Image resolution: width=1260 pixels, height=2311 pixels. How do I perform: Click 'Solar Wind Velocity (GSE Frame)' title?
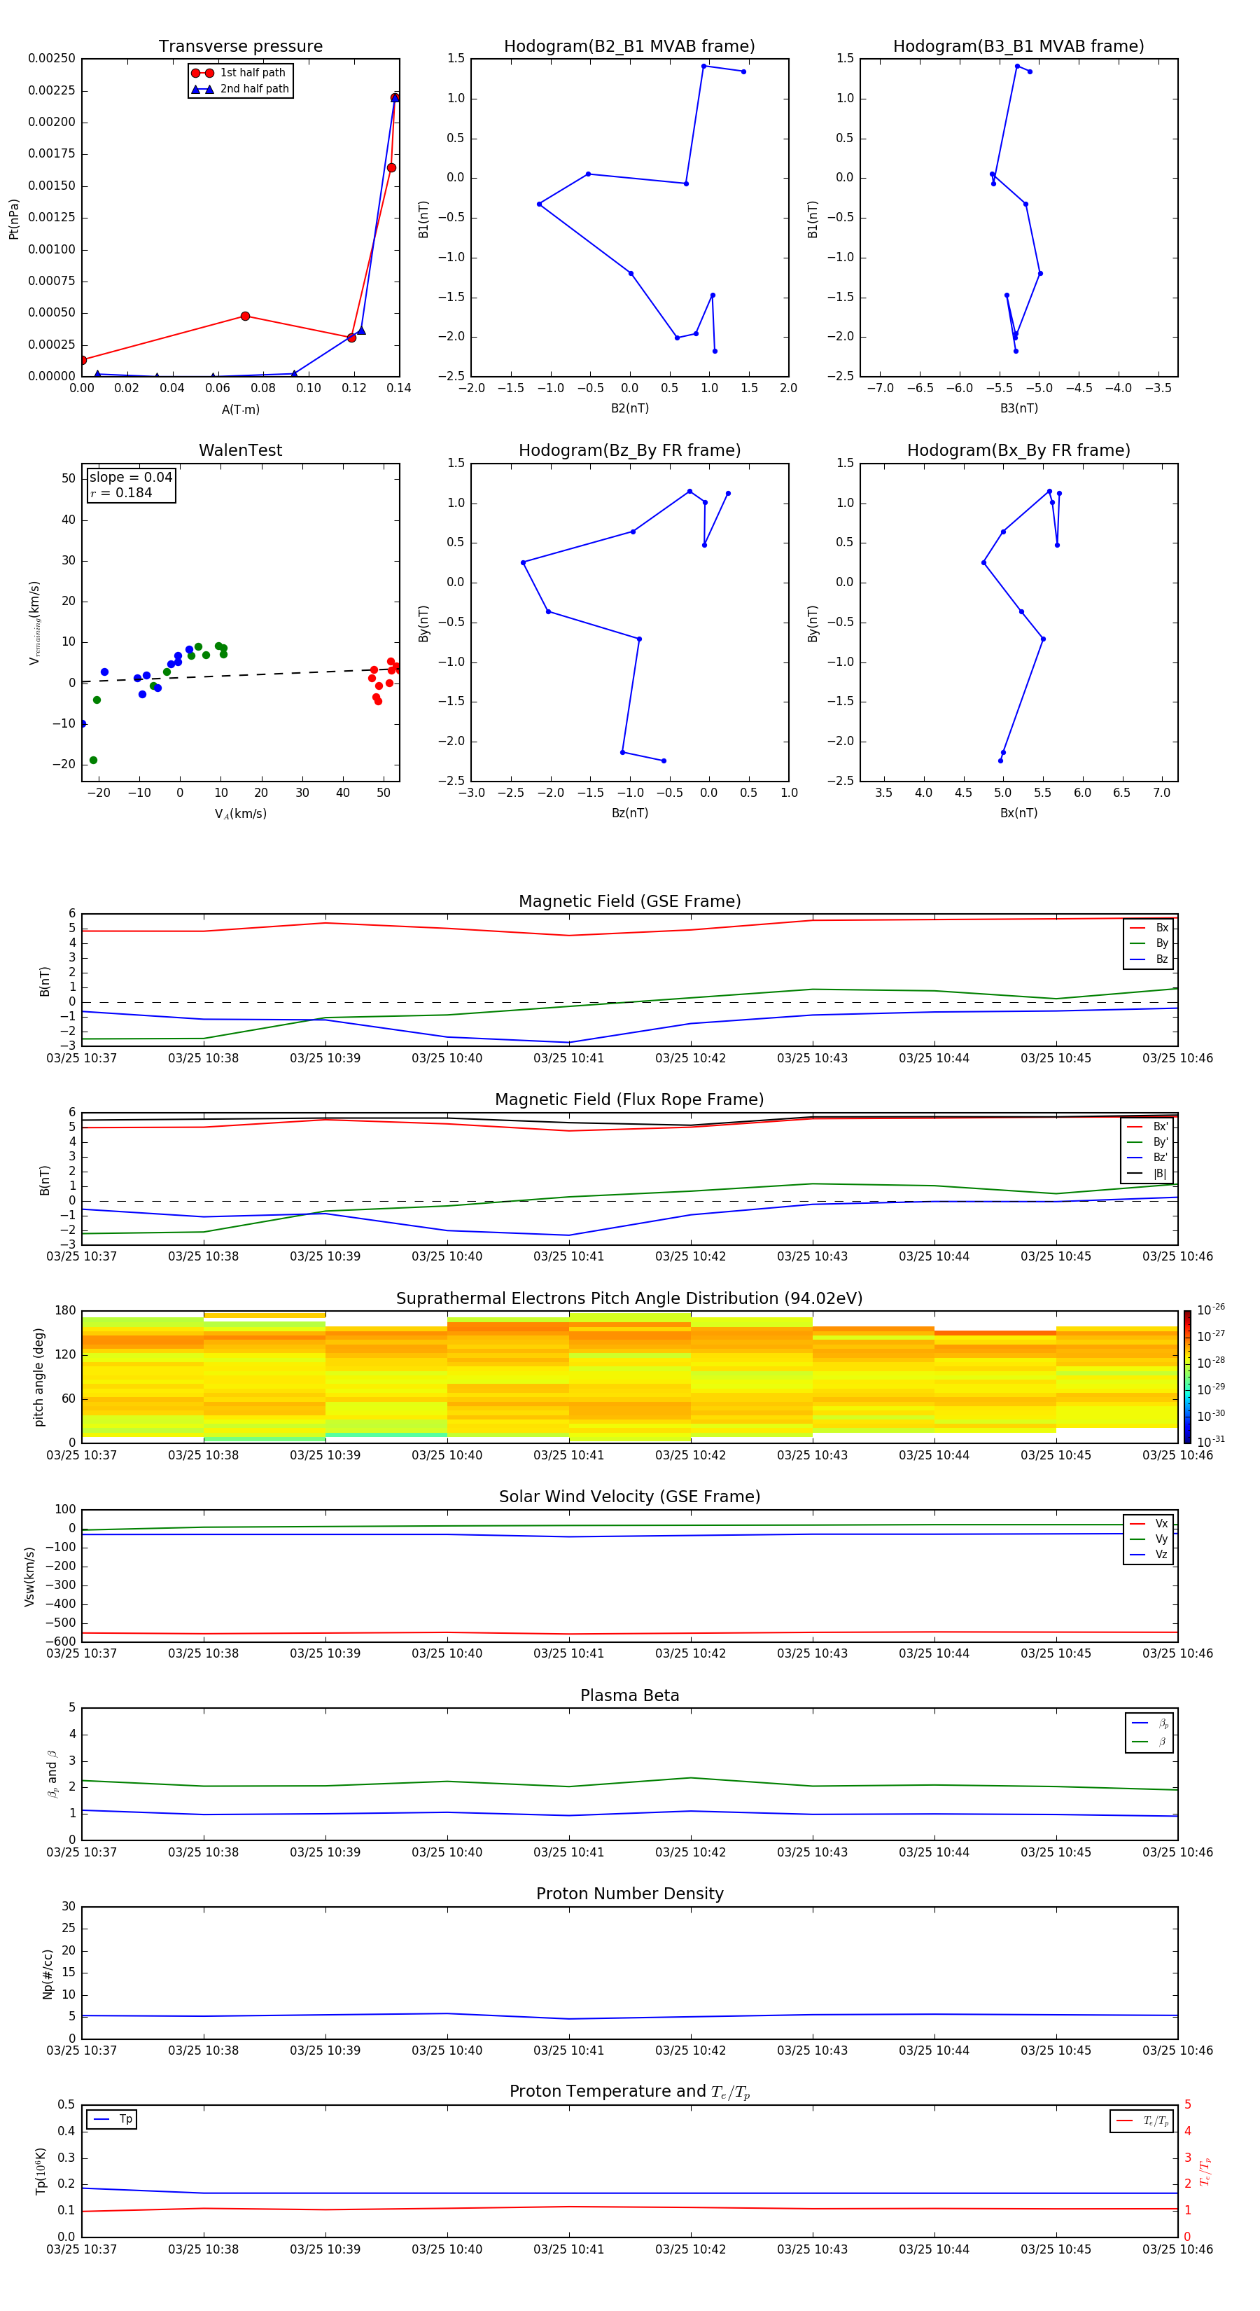point(629,1497)
